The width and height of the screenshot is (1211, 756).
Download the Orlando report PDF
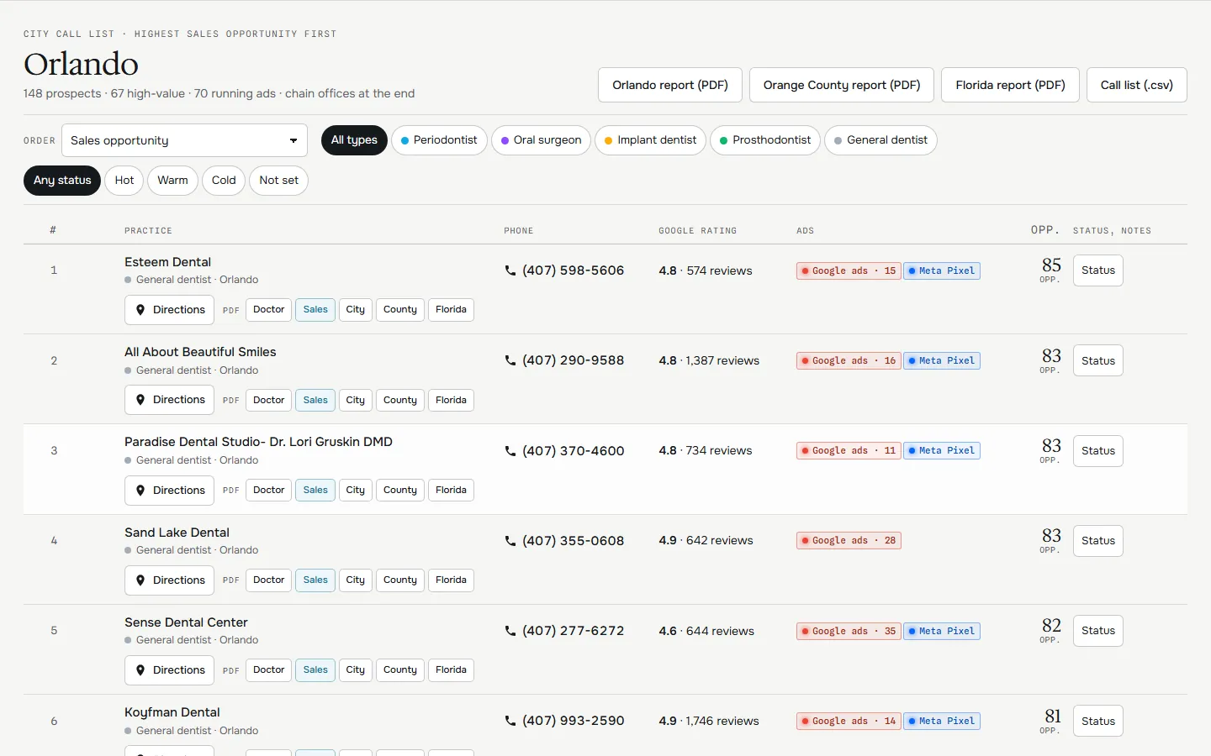pyautogui.click(x=670, y=85)
